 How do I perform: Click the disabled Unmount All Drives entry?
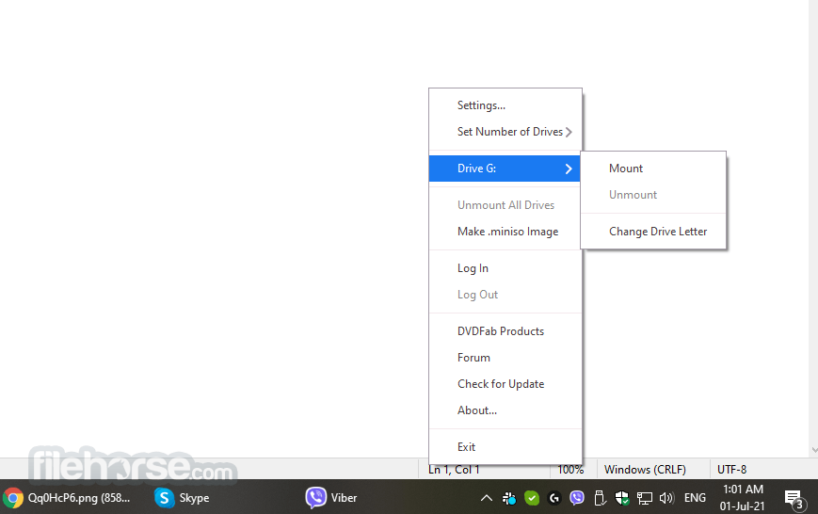(505, 205)
